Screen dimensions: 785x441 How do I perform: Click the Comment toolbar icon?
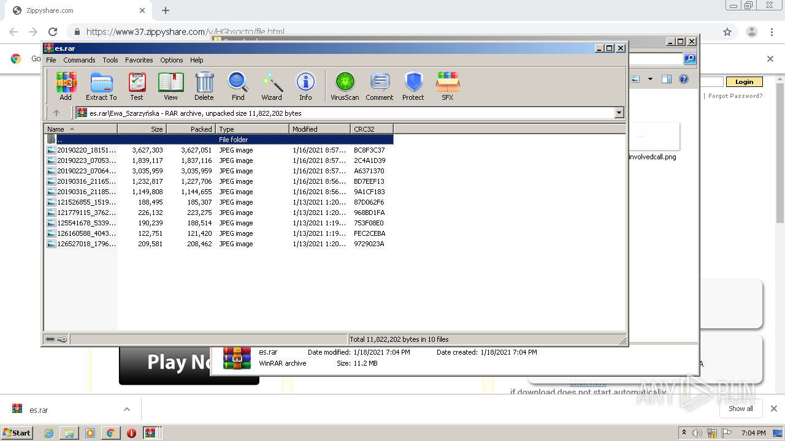tap(380, 86)
